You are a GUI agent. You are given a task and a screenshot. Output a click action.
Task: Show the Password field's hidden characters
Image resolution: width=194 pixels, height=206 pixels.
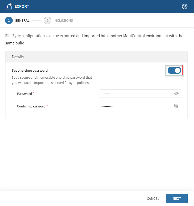[176, 94]
